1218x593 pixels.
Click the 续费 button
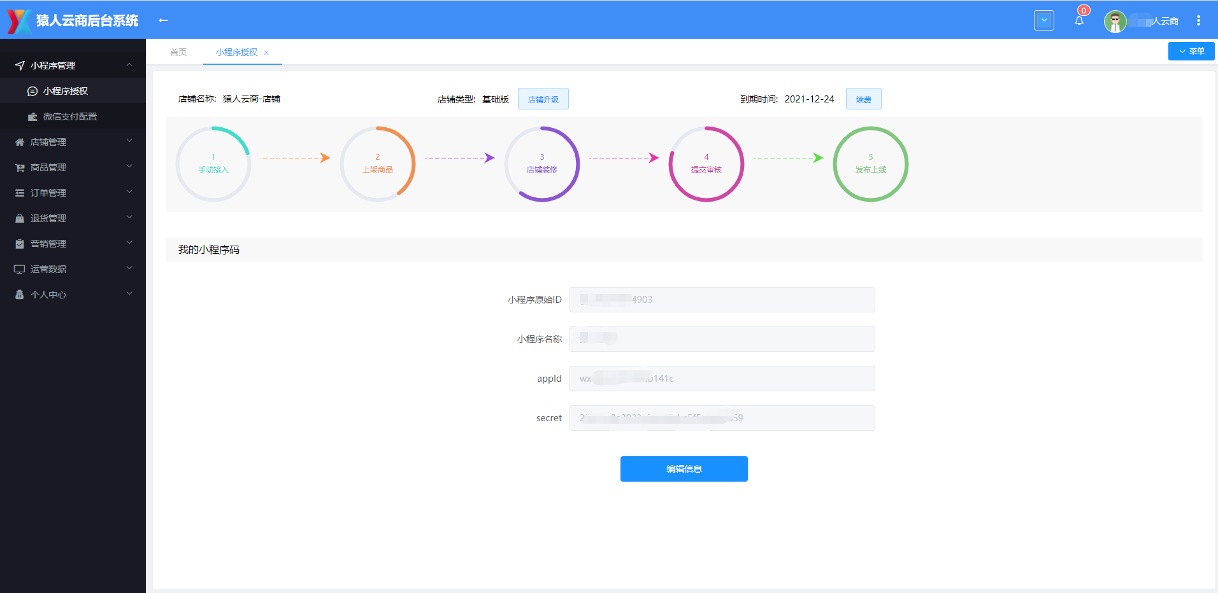(x=864, y=99)
